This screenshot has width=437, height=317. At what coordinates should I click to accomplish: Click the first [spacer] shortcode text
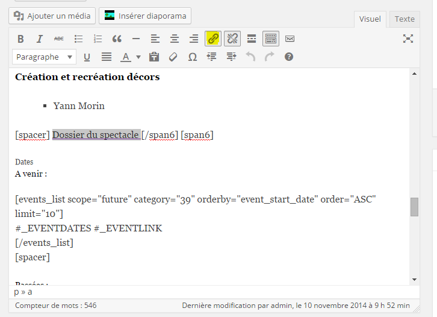point(33,135)
